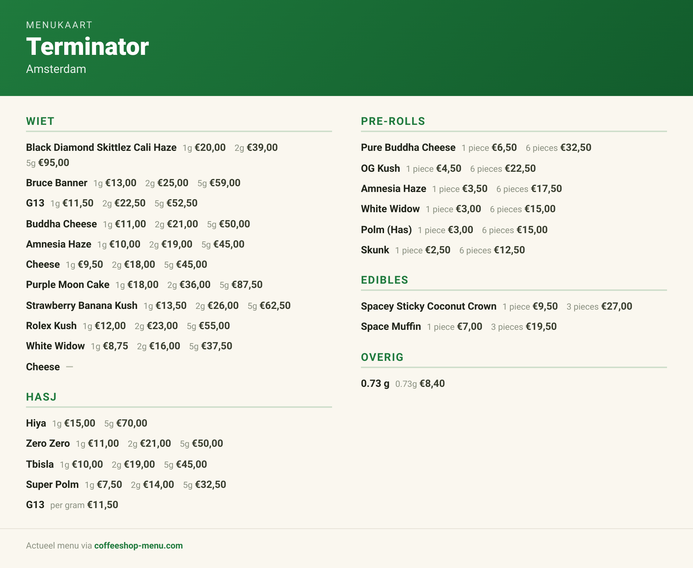Click Spacey Sticky Coconut Crown item
This screenshot has width=693, height=568.
pyautogui.click(x=429, y=306)
